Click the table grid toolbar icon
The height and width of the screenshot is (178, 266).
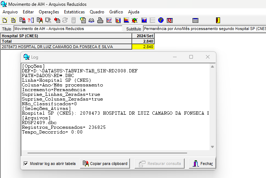pyautogui.click(x=195, y=20)
